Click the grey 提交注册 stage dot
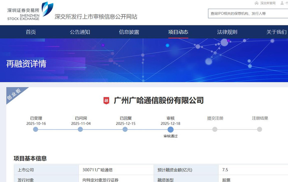Viewport: 288px width, 182px height. pos(215,129)
